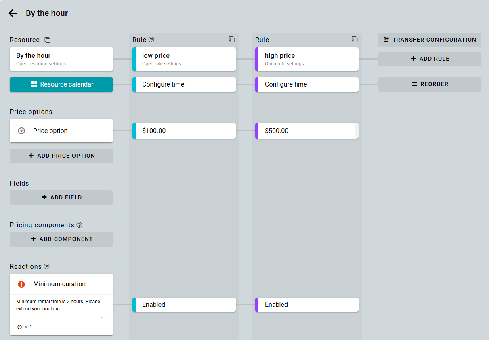Viewport: 489px width, 340px height.
Task: Click the Reorder button
Action: 430,84
